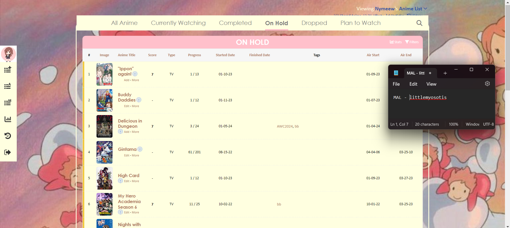Expand the Viewing Anime List dropdown chevron

[x=425, y=8]
